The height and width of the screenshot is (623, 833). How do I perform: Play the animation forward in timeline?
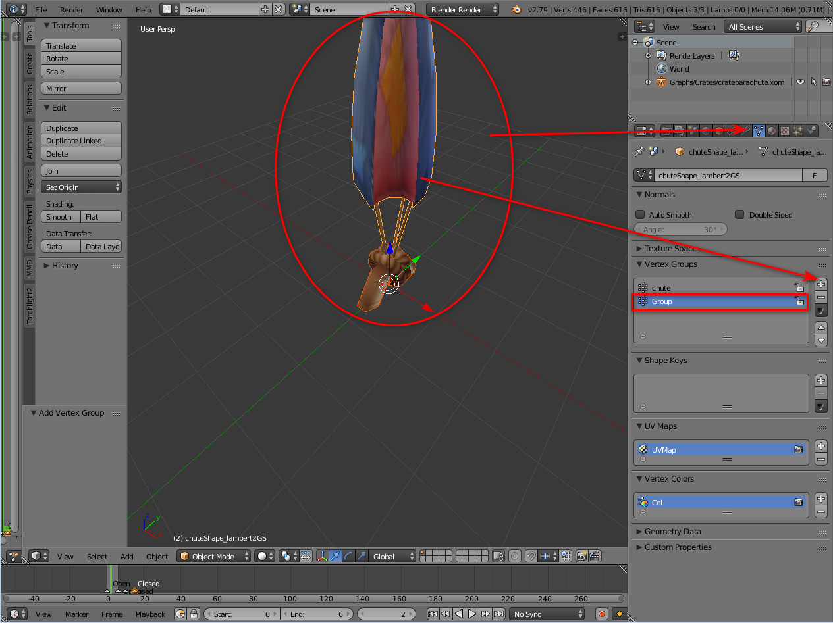coord(472,614)
